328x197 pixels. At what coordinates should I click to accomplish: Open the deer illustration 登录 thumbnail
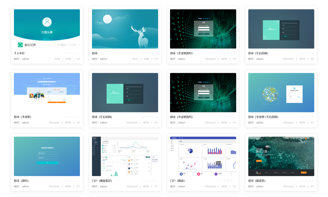125,29
